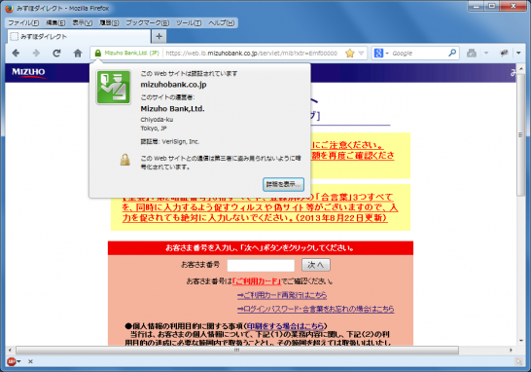Open the ご利用カード link

257,281
